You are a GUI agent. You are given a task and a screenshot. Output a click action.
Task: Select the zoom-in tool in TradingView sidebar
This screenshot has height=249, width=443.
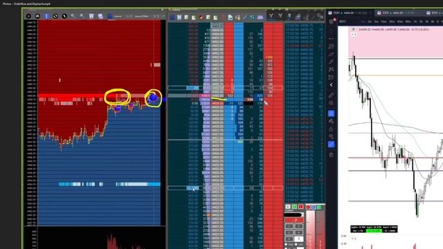point(331,103)
